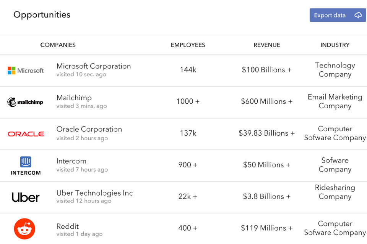Open the Mailchimp company name link

pyautogui.click(x=74, y=98)
